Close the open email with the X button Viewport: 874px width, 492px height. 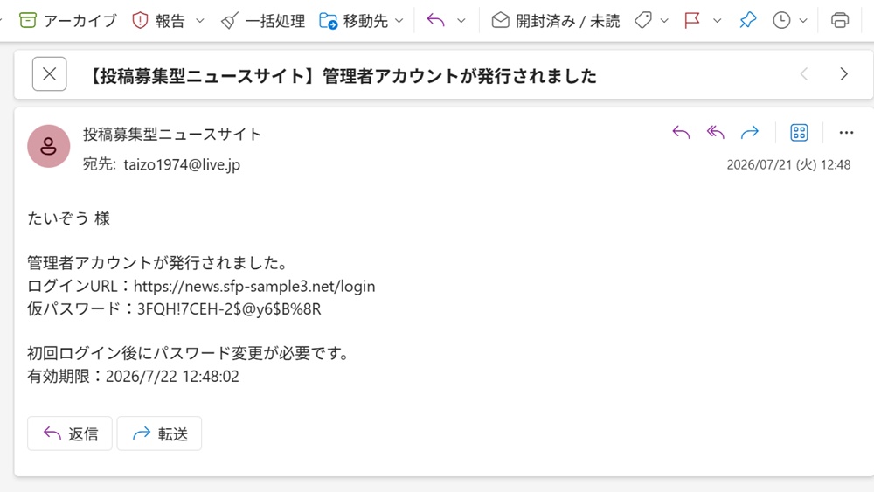pyautogui.click(x=50, y=73)
